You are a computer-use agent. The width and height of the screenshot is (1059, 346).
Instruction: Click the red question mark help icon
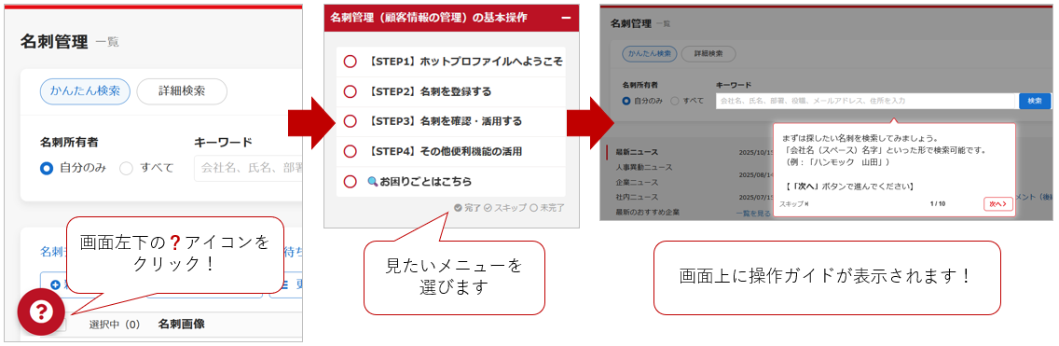pyautogui.click(x=41, y=311)
